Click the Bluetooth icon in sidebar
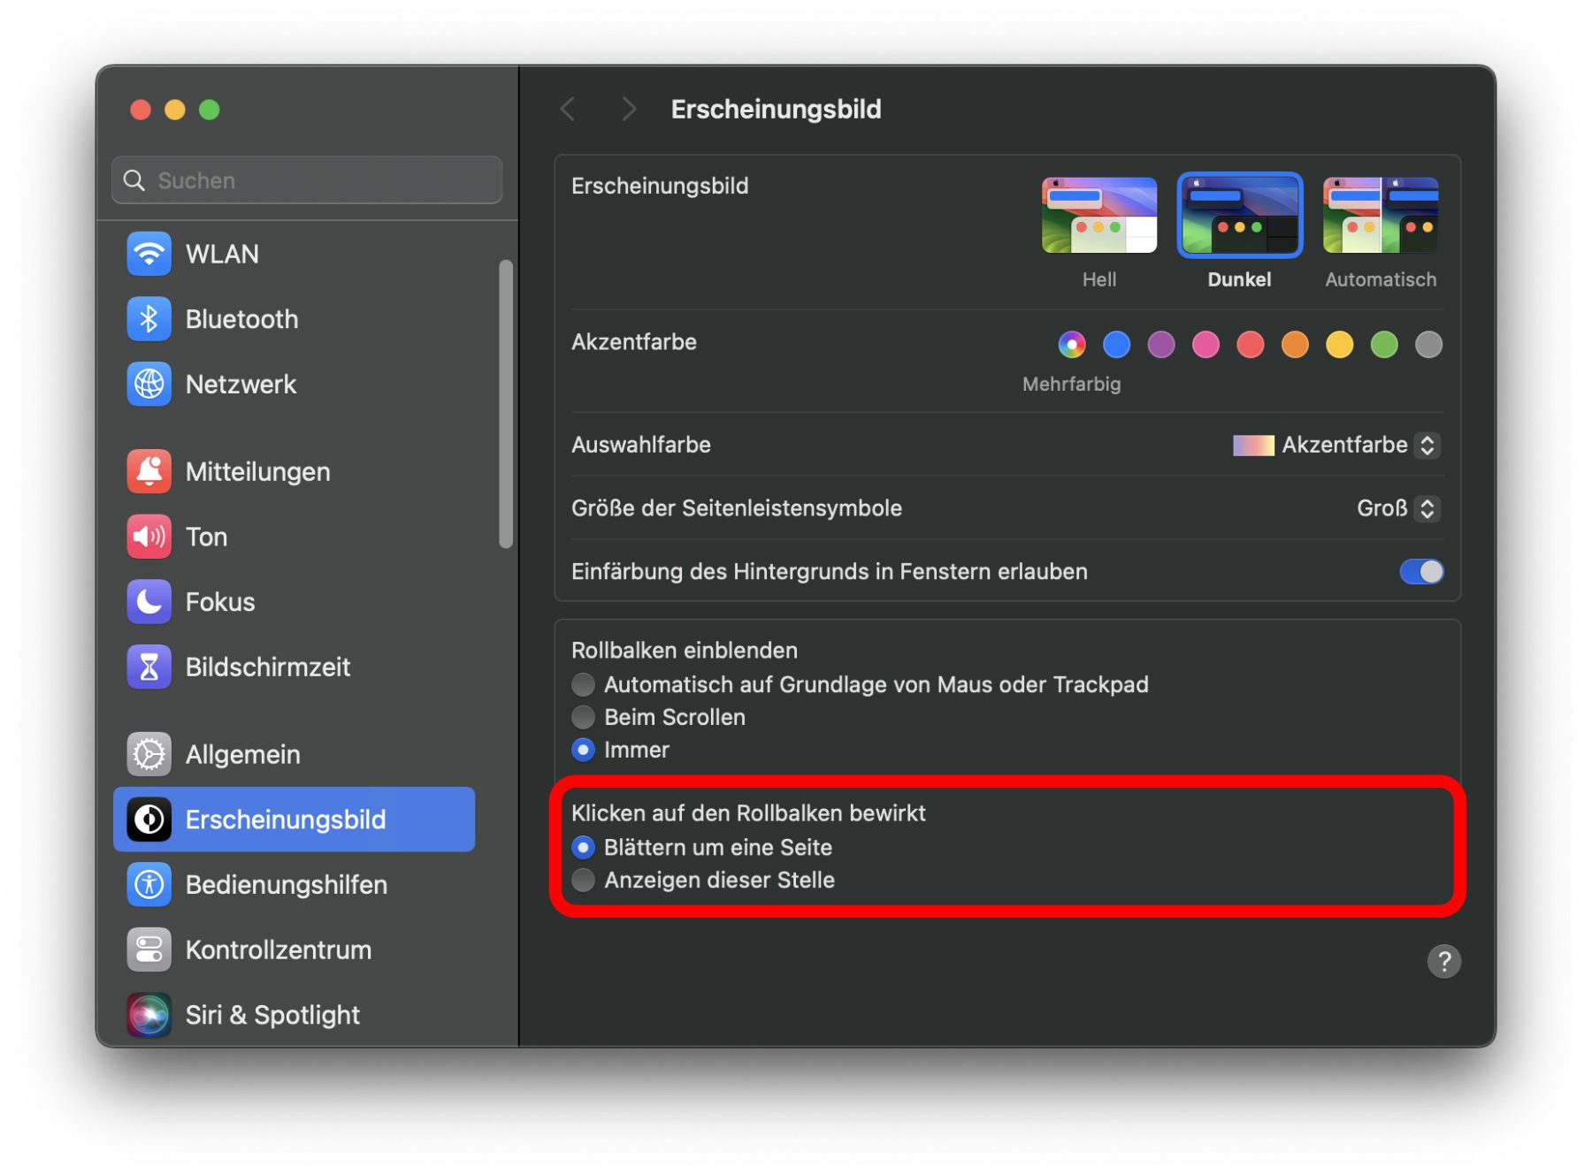Viewport: 1592px width, 1174px height. [149, 319]
